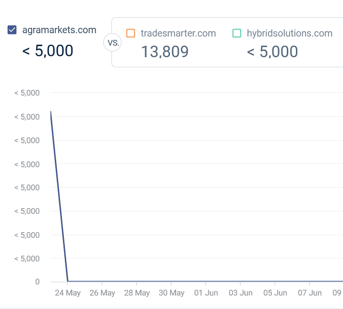Enable the tradesmarter.com orange checkbox
The image size is (343, 309).
click(131, 33)
